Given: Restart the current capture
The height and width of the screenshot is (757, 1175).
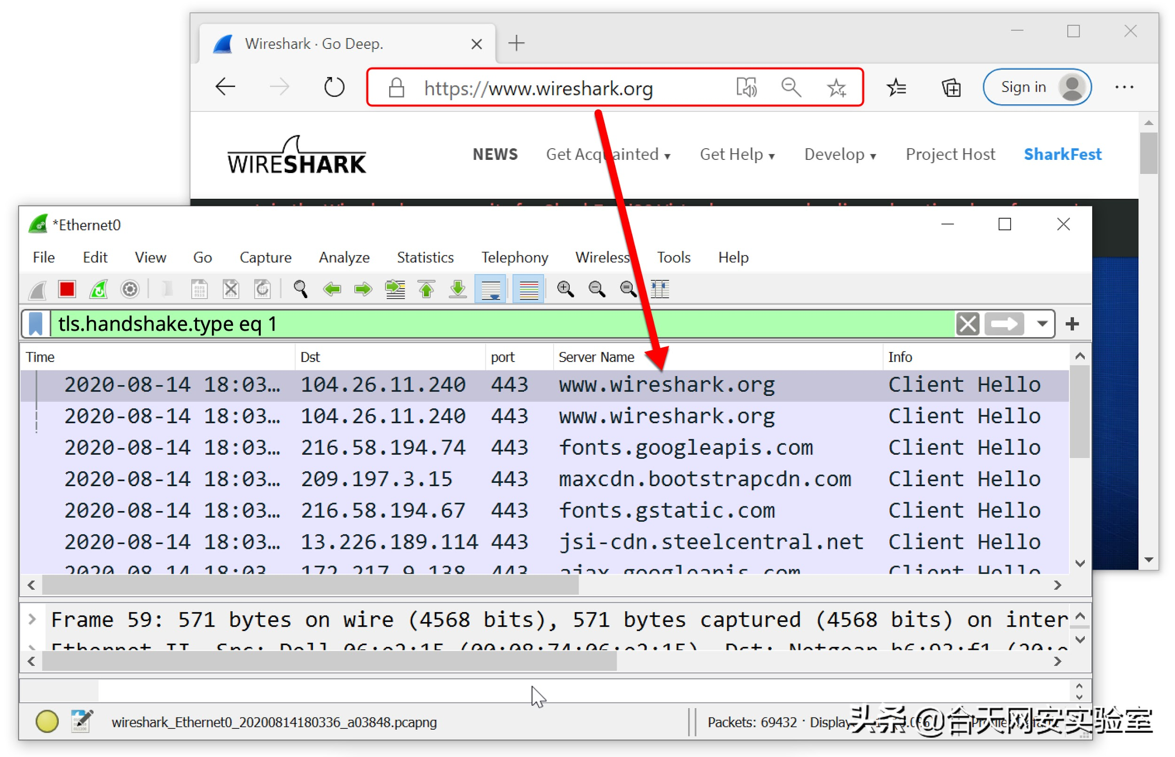Looking at the screenshot, I should click(99, 289).
